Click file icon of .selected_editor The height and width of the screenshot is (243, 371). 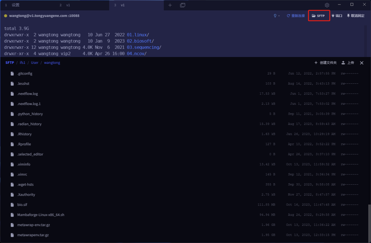[12, 154]
